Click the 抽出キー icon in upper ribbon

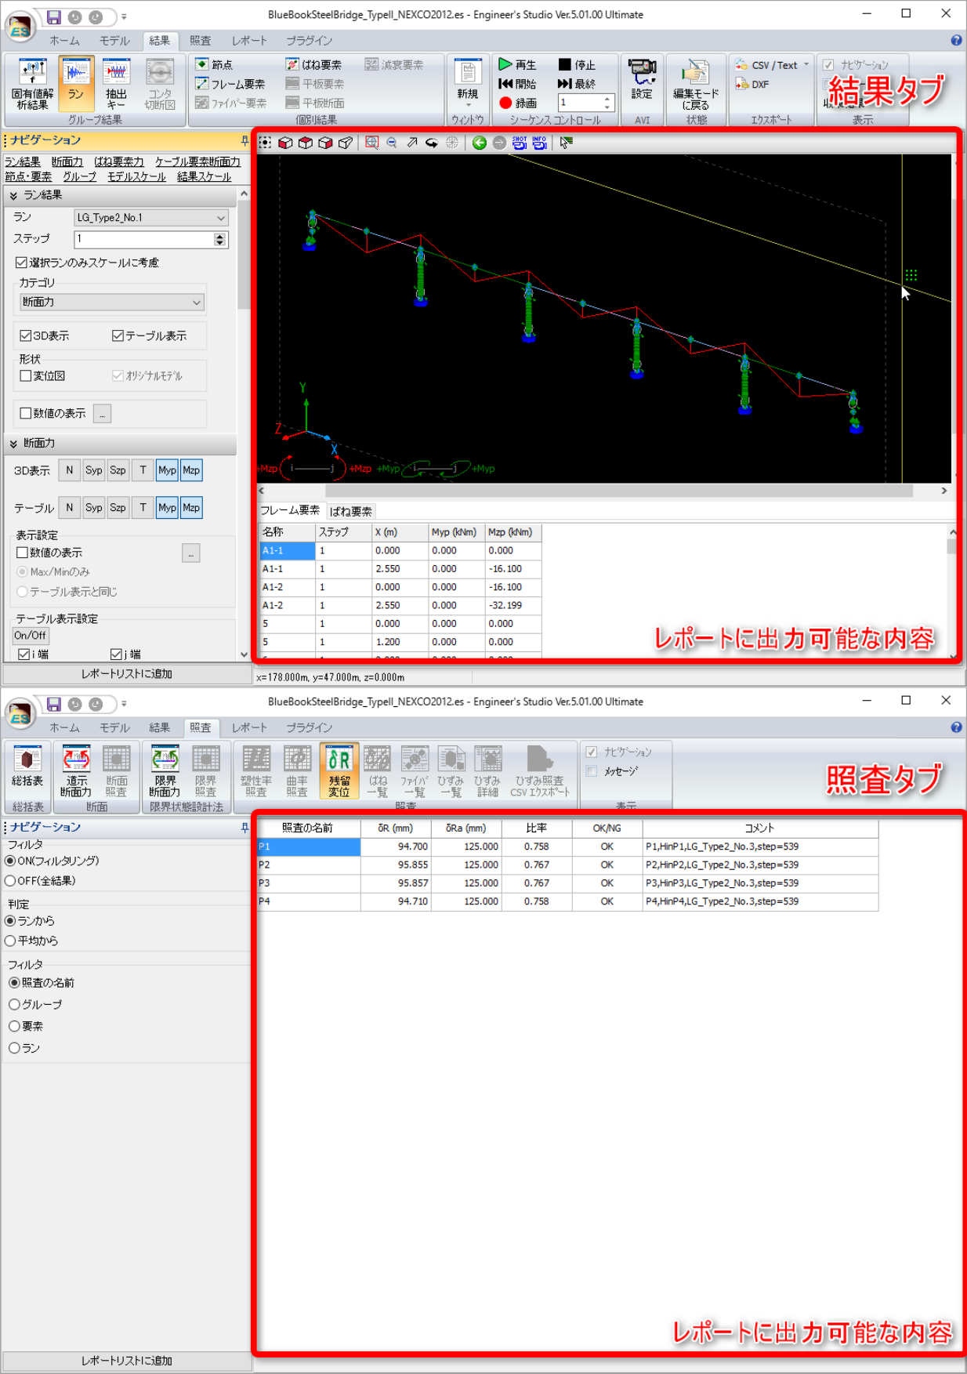click(116, 84)
